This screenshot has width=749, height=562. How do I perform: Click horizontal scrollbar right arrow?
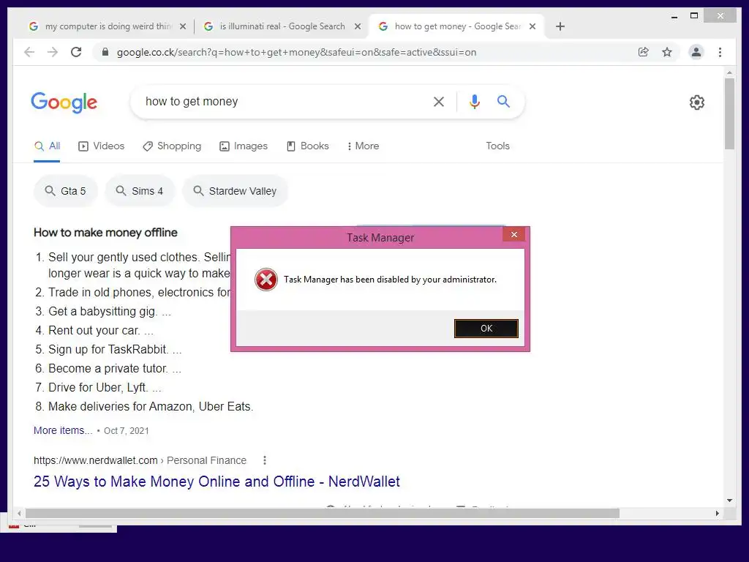pos(717,513)
